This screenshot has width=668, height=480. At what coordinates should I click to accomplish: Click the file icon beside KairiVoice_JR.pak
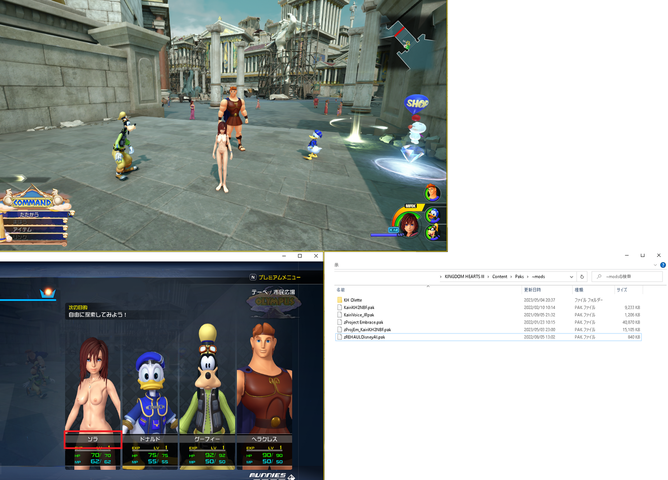(x=340, y=315)
